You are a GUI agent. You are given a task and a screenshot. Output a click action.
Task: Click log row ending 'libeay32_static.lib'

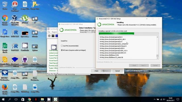[111, 57]
